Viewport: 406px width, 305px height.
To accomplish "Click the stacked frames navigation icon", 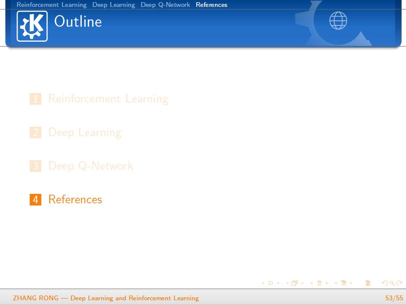I will tap(294, 283).
